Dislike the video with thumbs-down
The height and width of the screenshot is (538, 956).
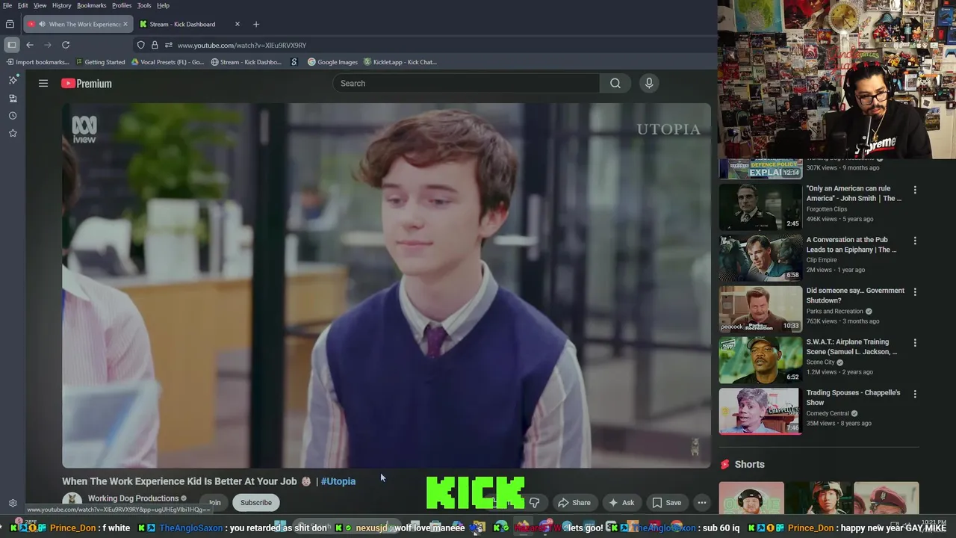[534, 503]
